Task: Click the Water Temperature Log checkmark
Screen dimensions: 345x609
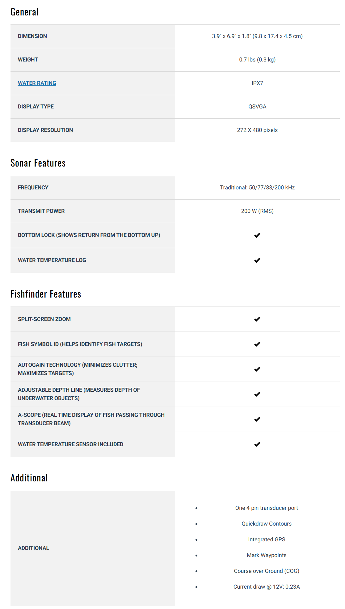Action: (257, 260)
